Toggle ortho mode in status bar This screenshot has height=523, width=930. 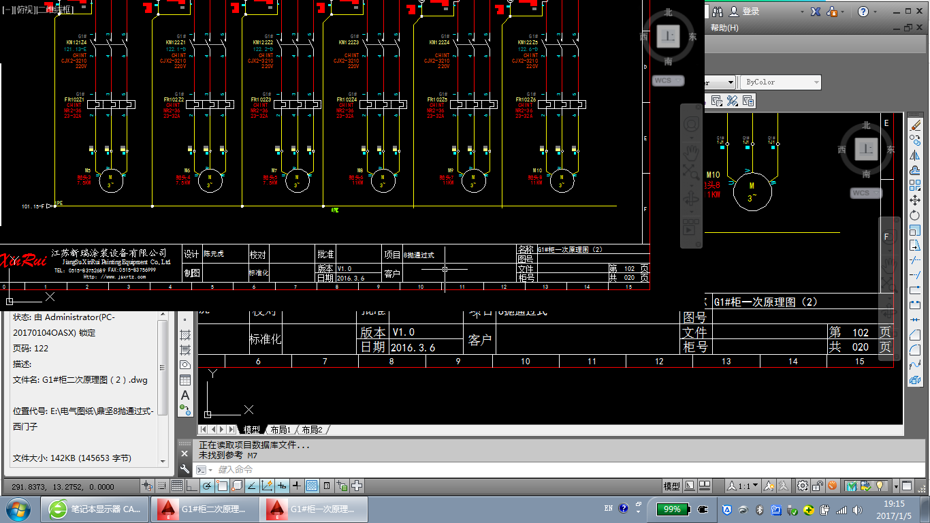pos(192,486)
